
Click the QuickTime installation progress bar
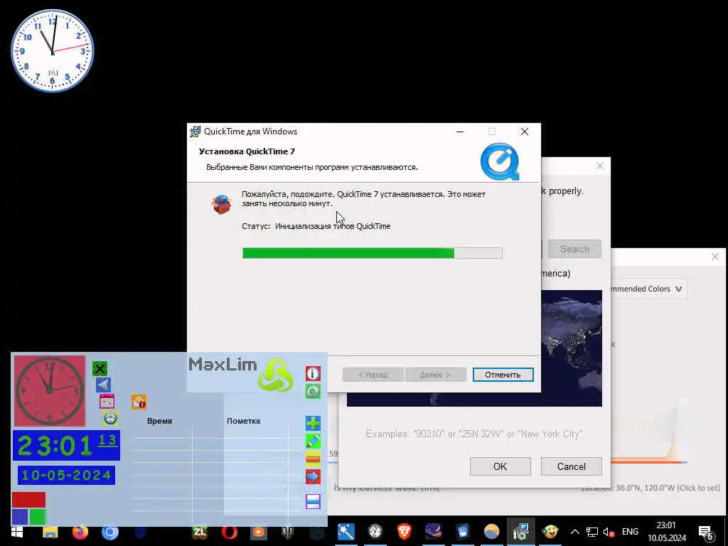point(372,253)
